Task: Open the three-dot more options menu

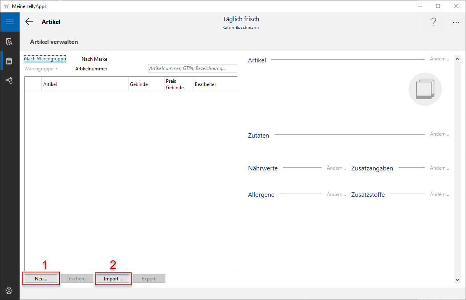Action: coord(456,23)
